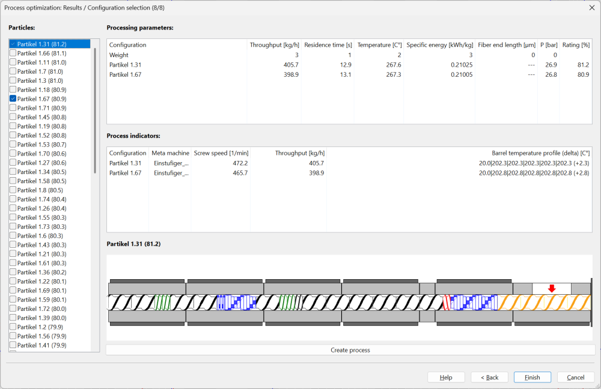This screenshot has height=389, width=601.
Task: Check Partikel 1.7 (81.0)
Action: coord(13,71)
